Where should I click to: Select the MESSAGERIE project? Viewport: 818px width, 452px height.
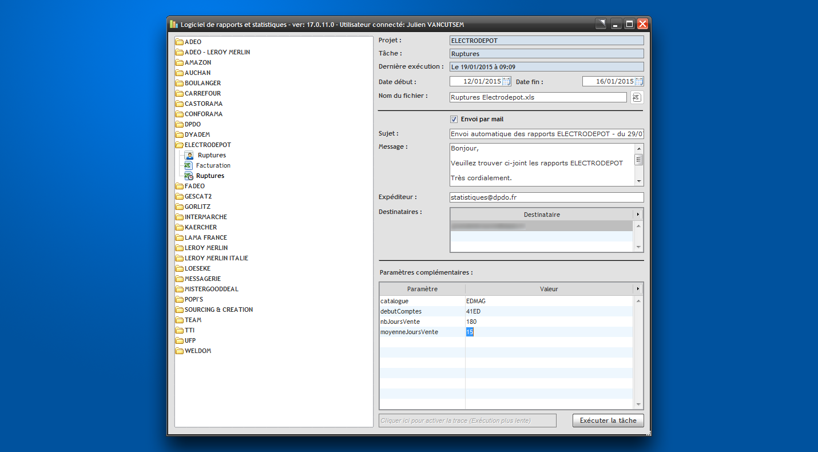click(x=202, y=279)
